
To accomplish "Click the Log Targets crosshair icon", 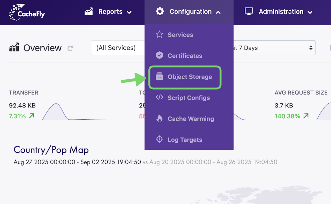I will (x=159, y=140).
